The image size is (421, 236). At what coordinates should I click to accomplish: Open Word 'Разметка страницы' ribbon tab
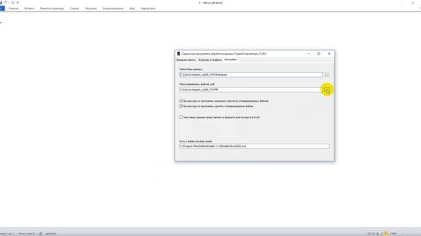click(x=52, y=9)
